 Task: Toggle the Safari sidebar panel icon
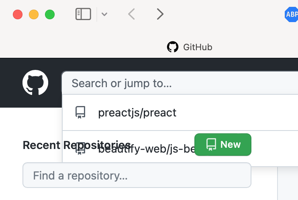[84, 14]
